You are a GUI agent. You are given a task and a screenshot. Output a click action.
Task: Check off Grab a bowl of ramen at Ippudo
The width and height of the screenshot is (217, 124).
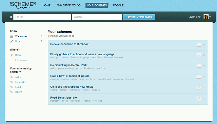coord(199,77)
